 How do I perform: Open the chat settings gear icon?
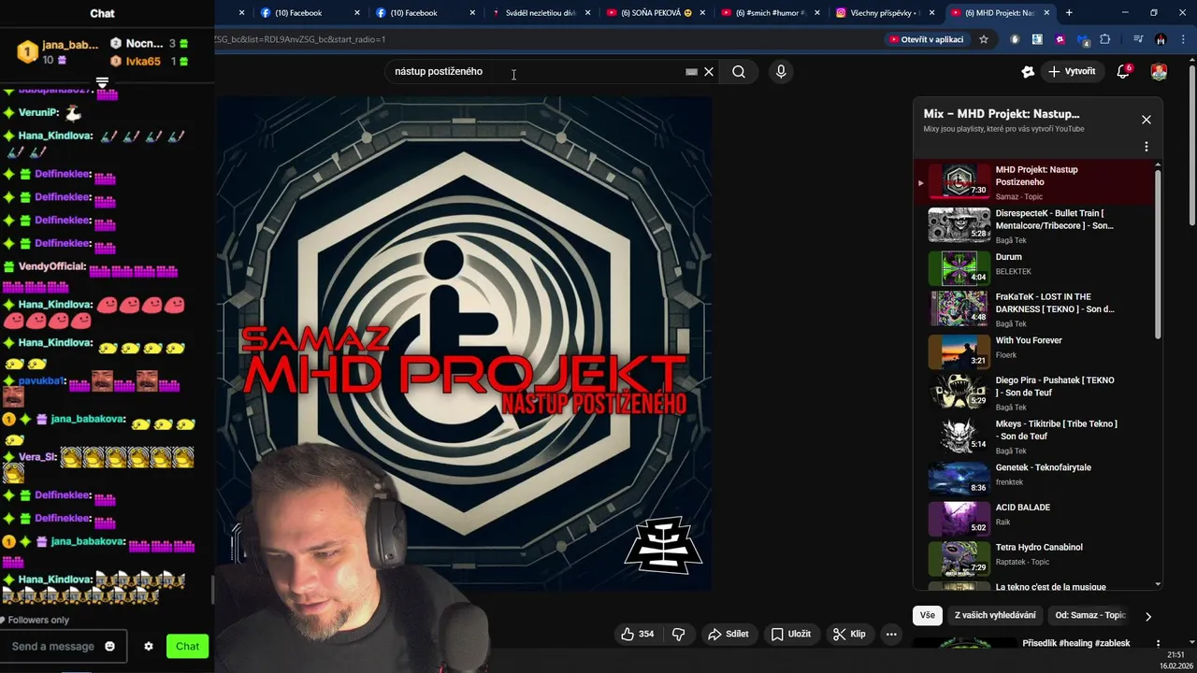pyautogui.click(x=148, y=646)
